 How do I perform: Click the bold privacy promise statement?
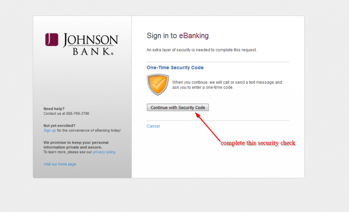pos(76,145)
